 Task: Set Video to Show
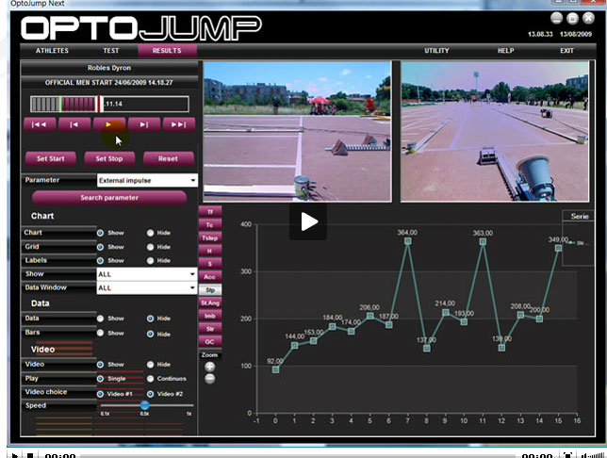pyautogui.click(x=100, y=365)
